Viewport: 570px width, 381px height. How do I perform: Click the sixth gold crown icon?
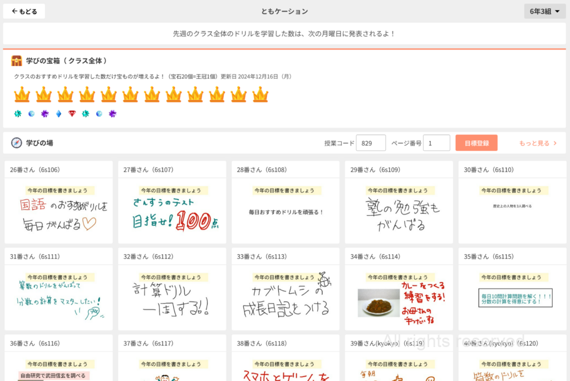tap(130, 95)
